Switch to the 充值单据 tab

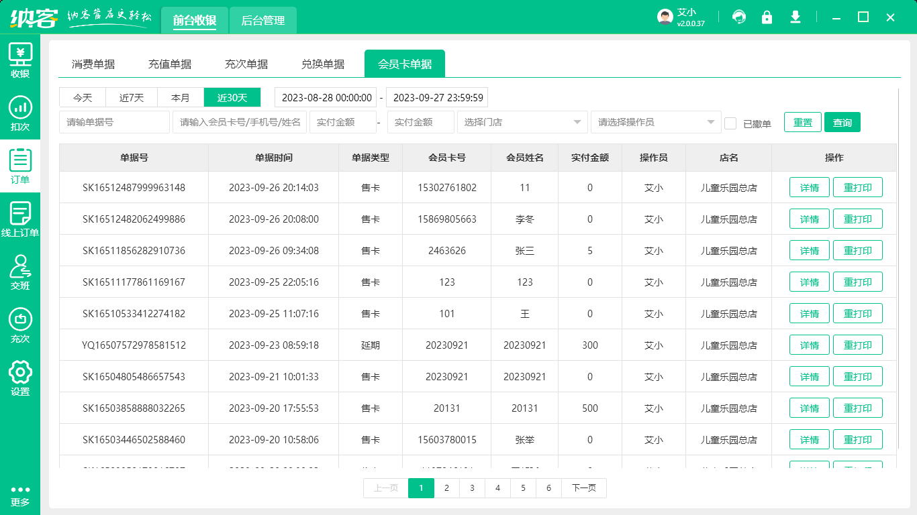pyautogui.click(x=170, y=63)
